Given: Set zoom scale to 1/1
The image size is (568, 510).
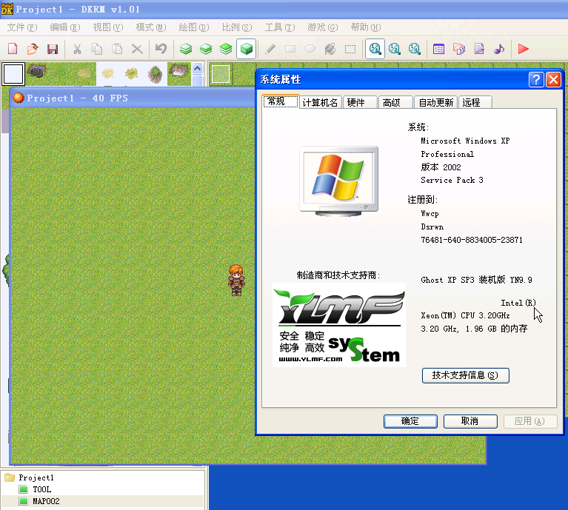Looking at the screenshot, I should (375, 49).
